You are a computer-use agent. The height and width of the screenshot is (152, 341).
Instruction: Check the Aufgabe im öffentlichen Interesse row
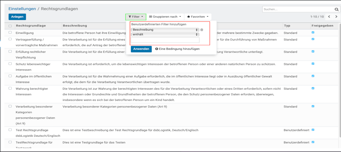click(10, 76)
